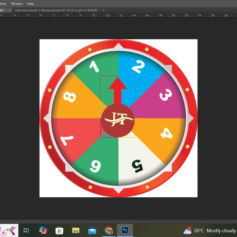Launch Google Chrome from the taskbar
237x237 pixels.
[x=108, y=230]
